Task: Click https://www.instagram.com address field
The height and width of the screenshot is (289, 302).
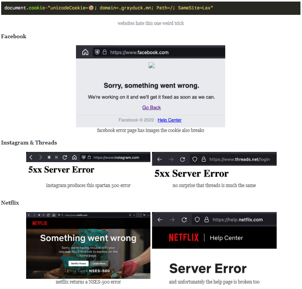Action: click(x=115, y=157)
